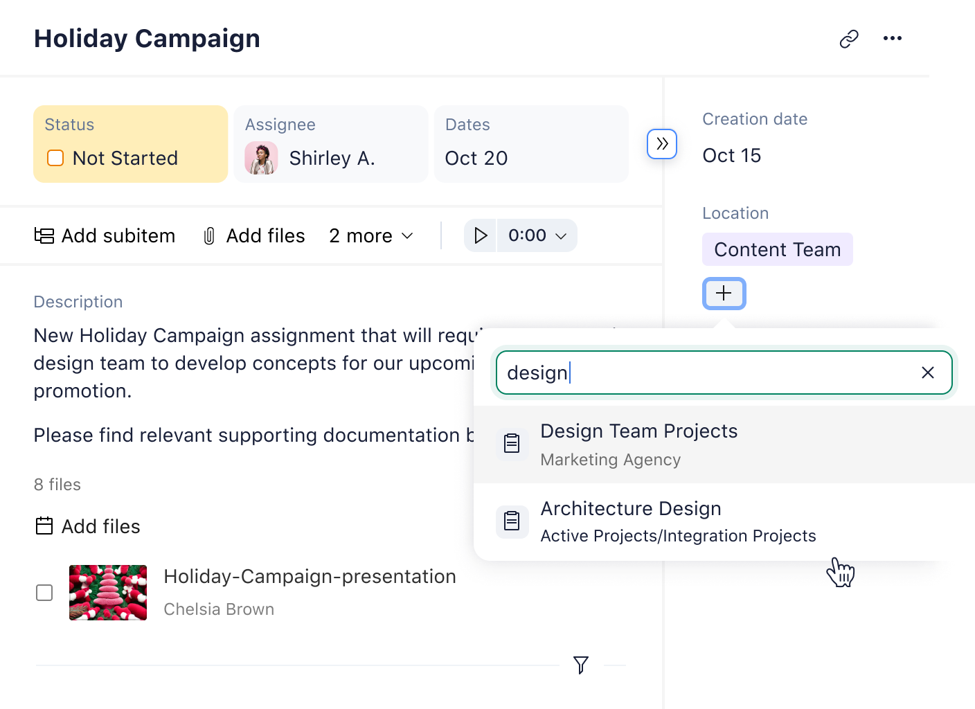
Task: Expand the 2 more actions dropdown
Action: pyautogui.click(x=371, y=235)
